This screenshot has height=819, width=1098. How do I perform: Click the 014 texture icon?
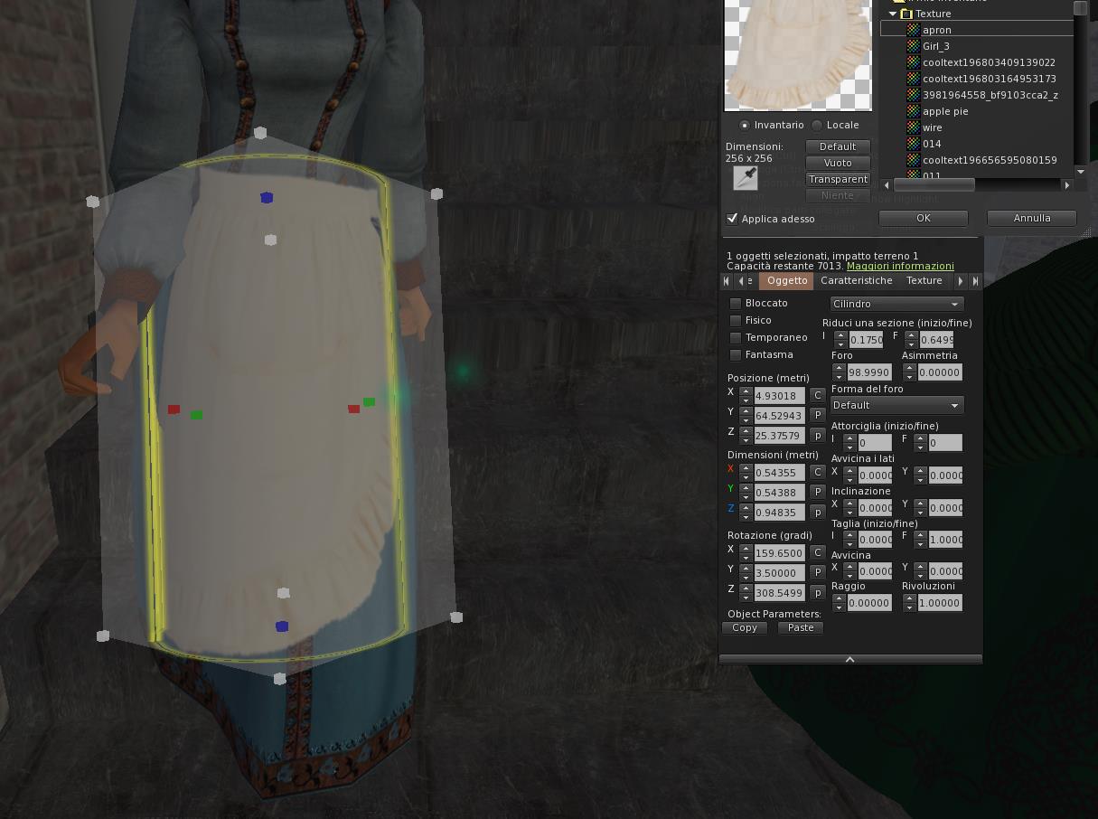913,144
